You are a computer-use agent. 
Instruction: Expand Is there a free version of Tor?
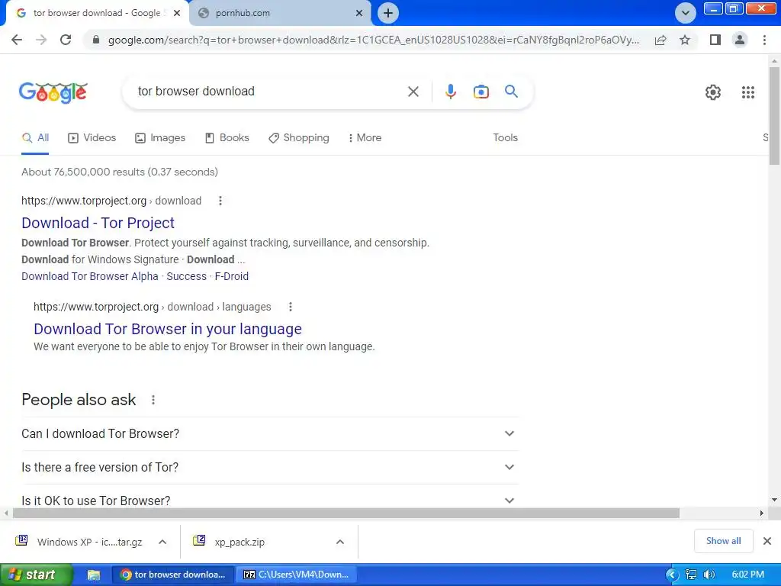pos(270,468)
